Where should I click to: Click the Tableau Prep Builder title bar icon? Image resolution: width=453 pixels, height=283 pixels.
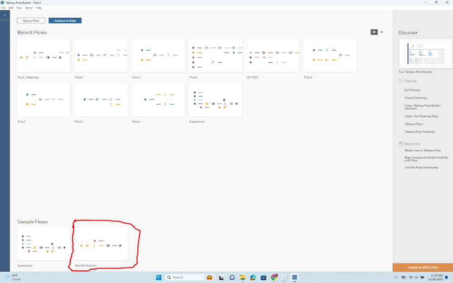pyautogui.click(x=2, y=3)
